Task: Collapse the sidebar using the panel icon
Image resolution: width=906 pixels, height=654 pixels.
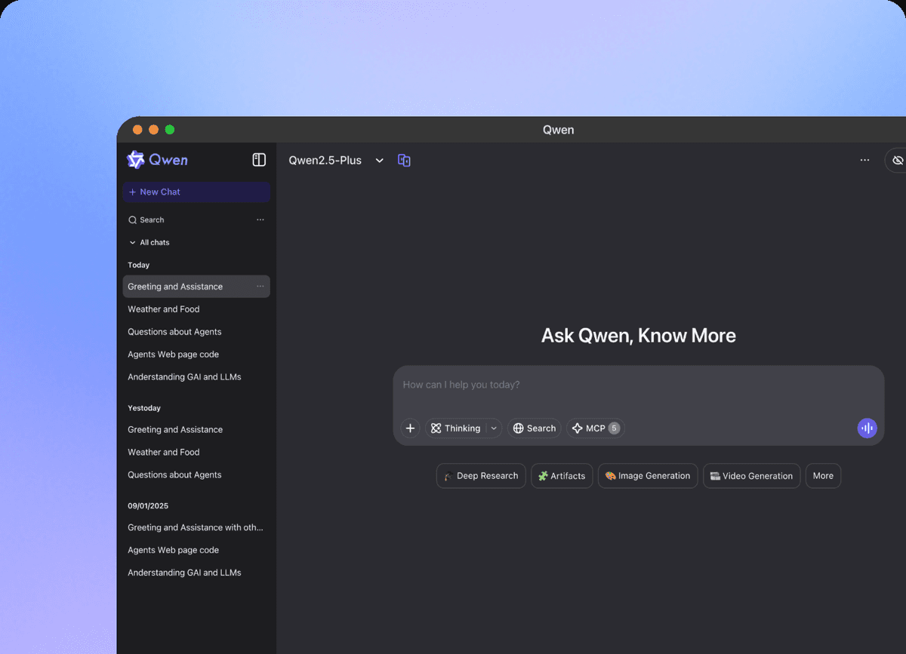Action: coord(259,160)
